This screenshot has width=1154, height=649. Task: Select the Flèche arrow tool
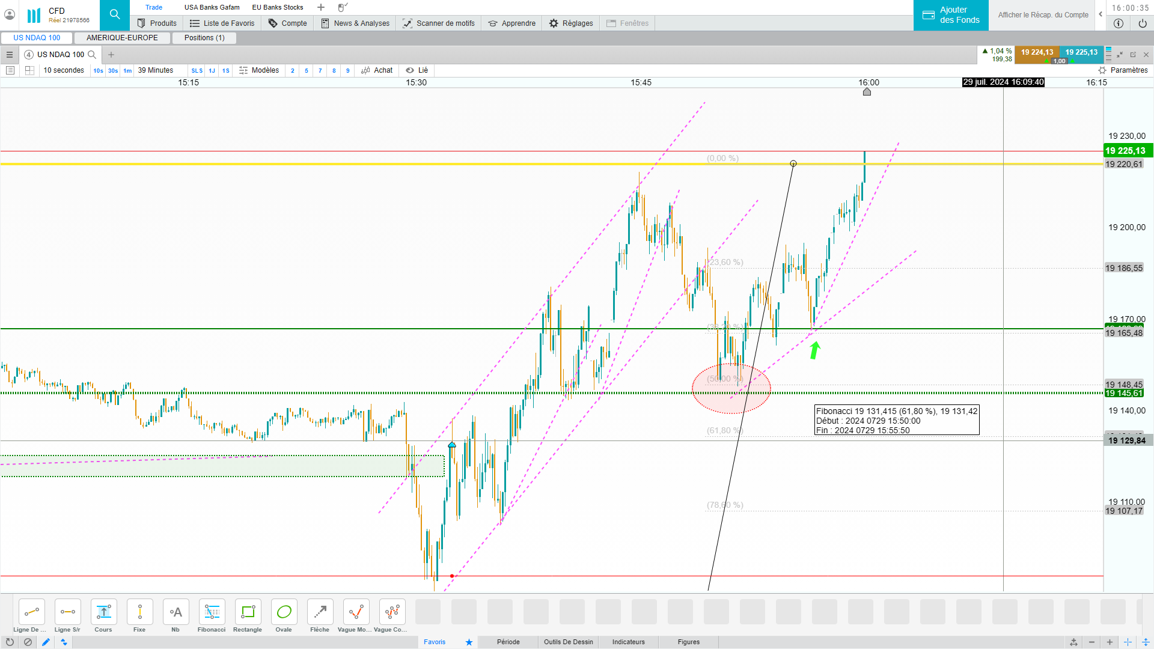pos(320,612)
